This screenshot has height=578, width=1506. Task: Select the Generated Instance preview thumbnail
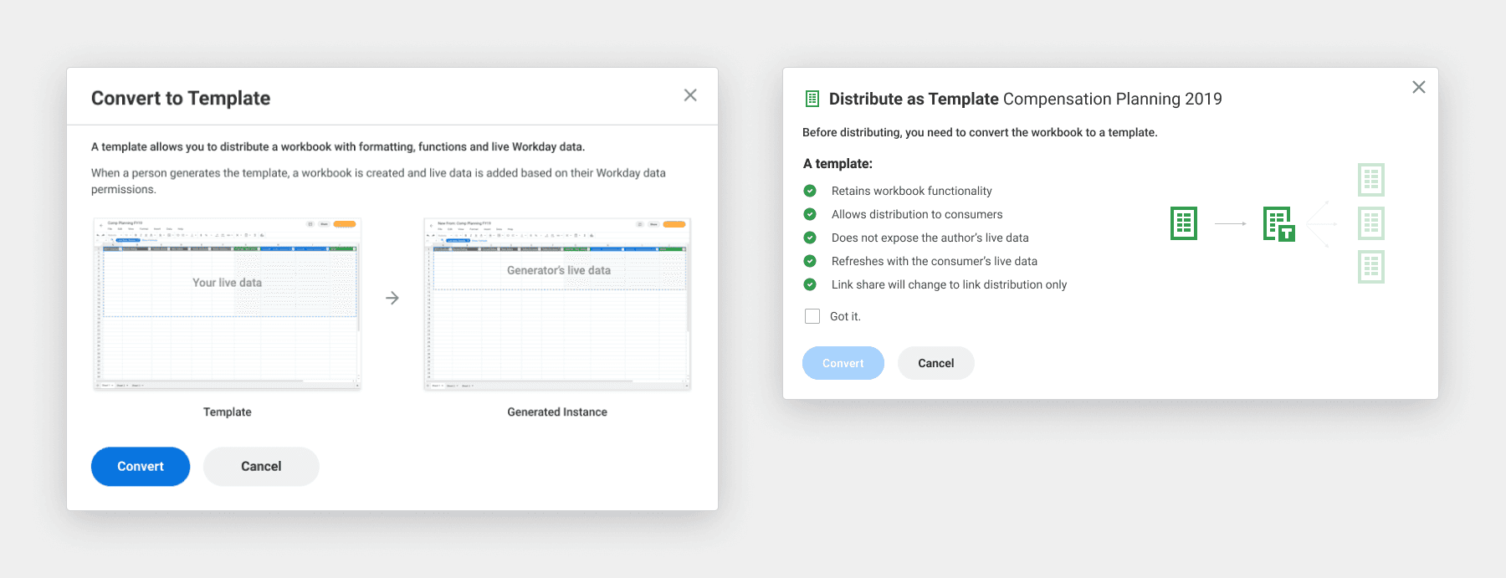coord(557,304)
